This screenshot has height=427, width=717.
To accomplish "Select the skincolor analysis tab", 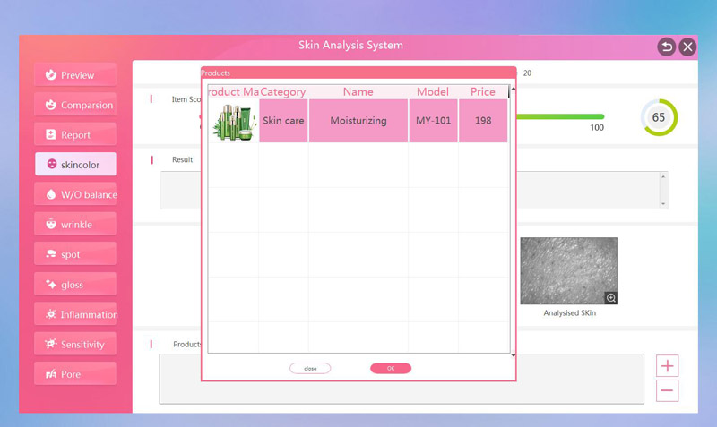I will click(76, 165).
